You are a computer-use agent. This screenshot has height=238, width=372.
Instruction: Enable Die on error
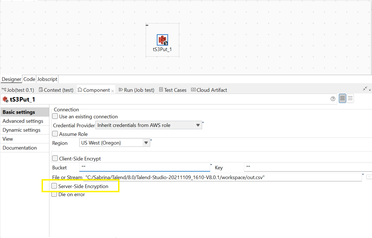tap(54, 194)
